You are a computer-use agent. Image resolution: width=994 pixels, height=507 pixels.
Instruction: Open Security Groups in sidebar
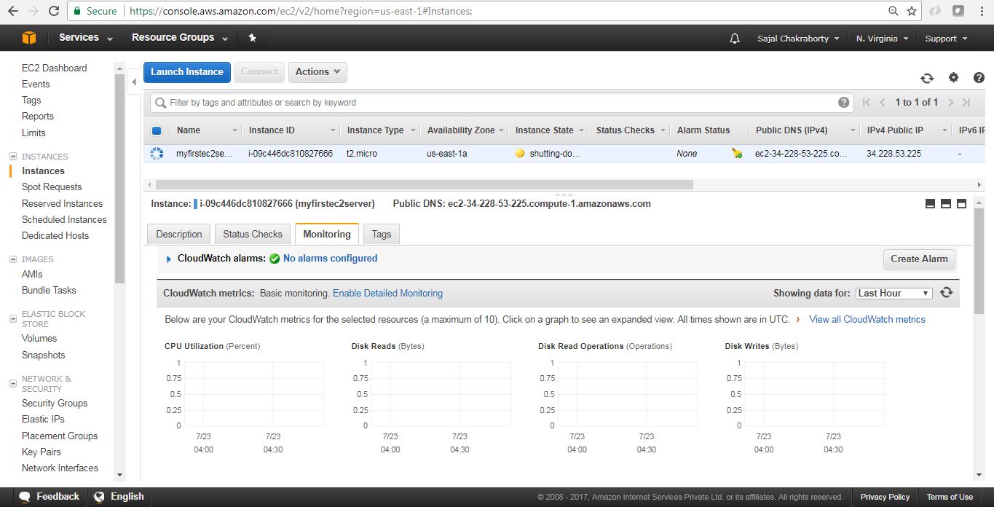55,404
